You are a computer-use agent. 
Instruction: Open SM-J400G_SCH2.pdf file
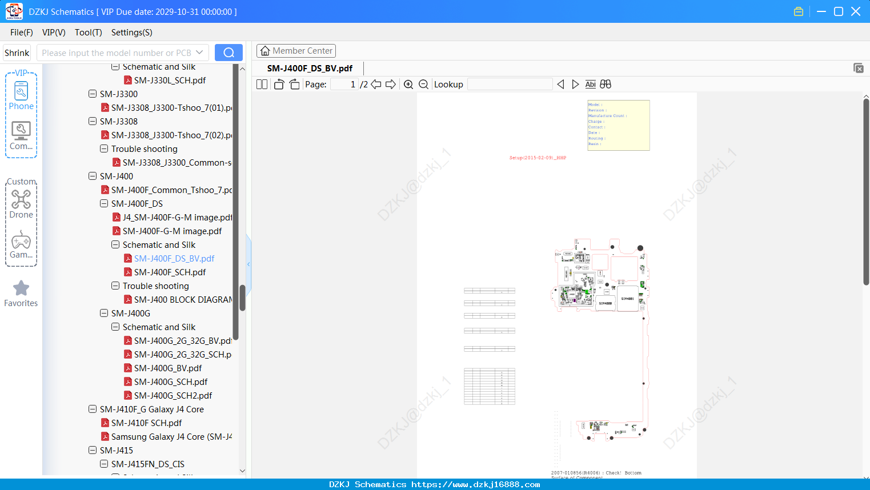click(168, 396)
